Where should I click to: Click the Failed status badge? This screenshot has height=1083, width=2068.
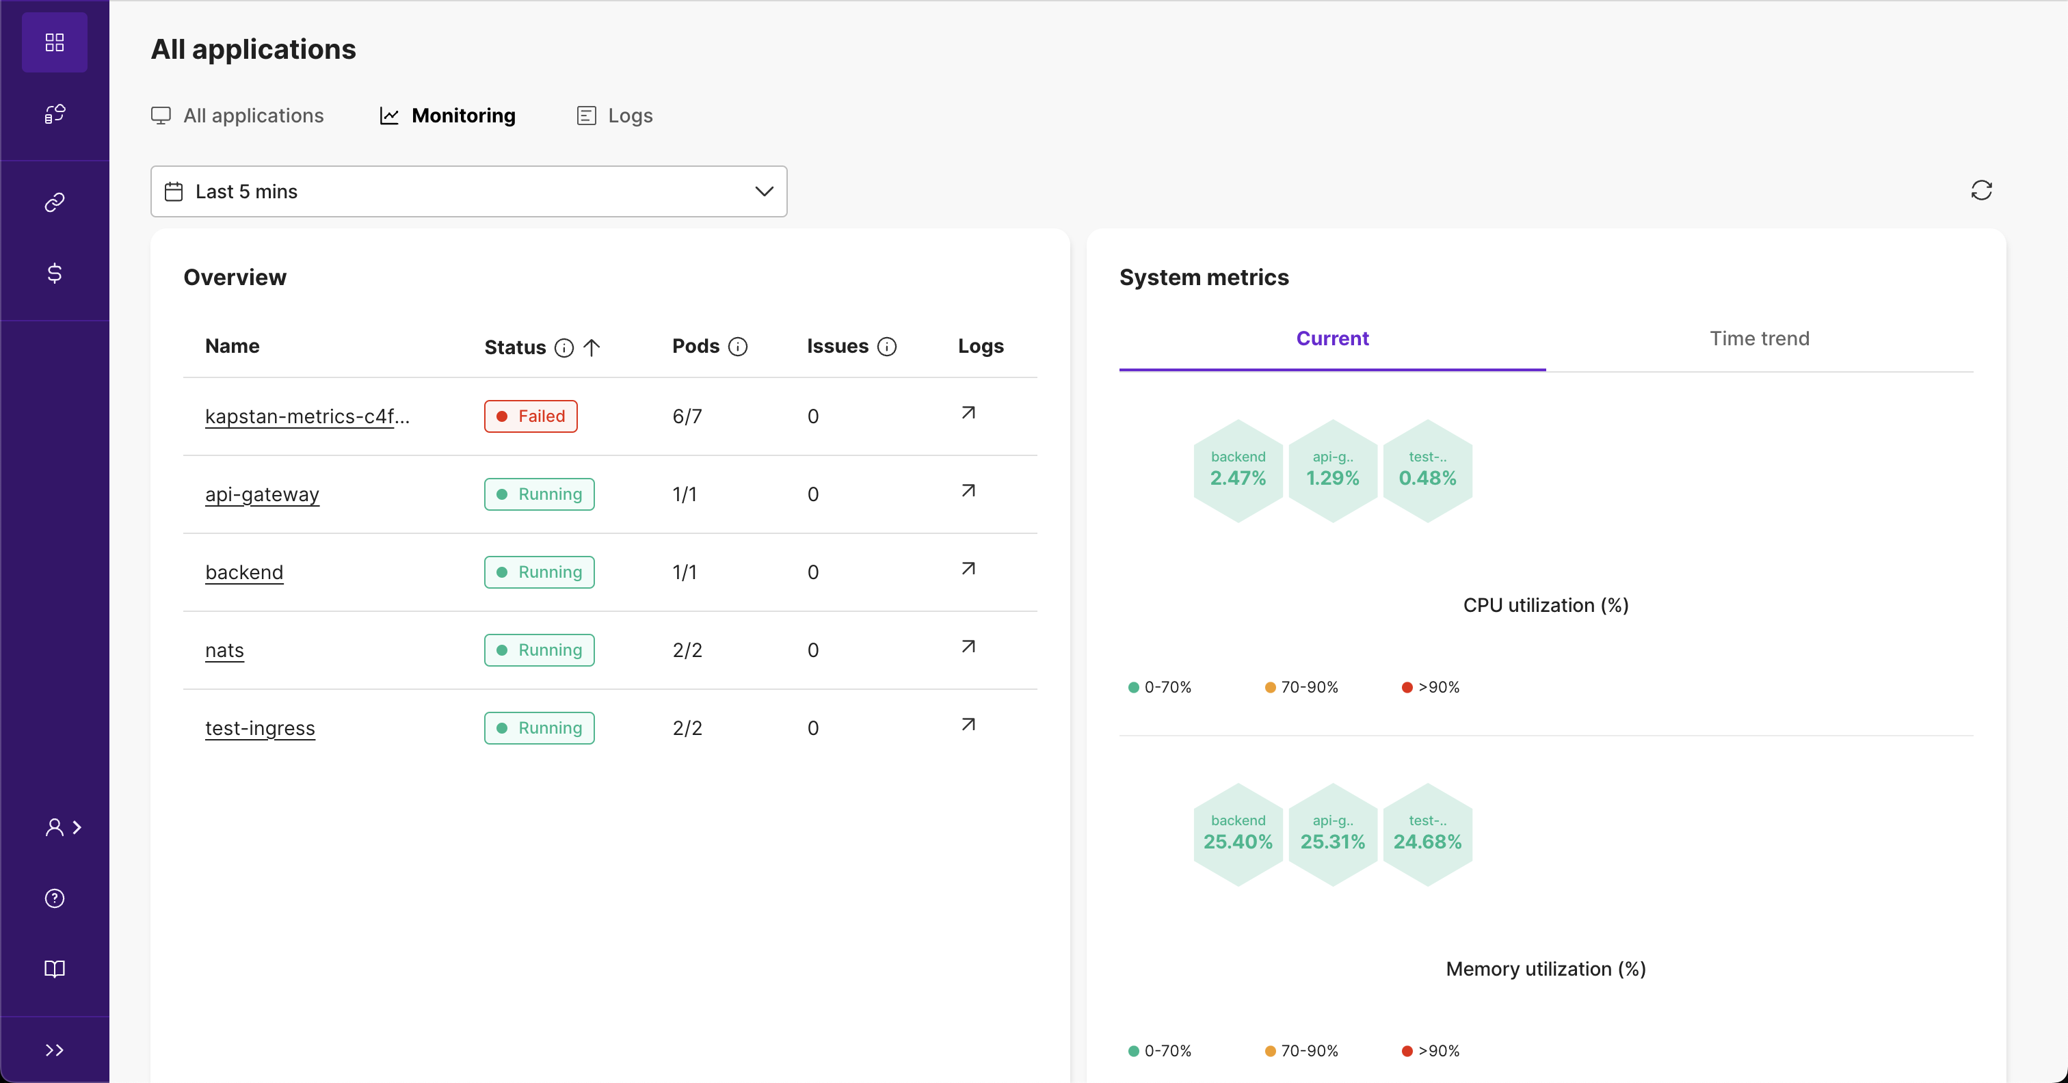coord(531,416)
